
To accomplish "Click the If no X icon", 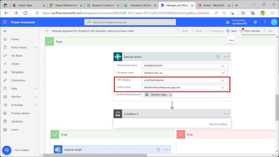I will pyautogui.click(x=181, y=134).
